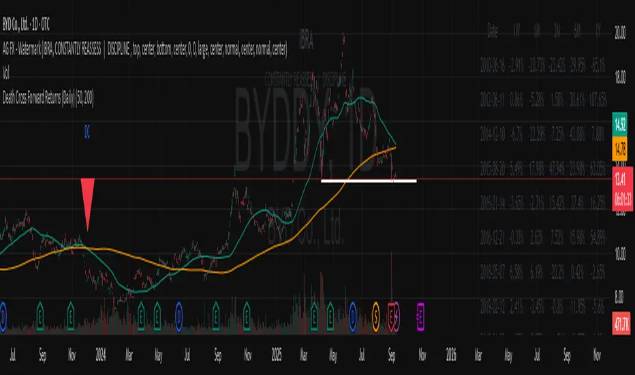Click the purple lightning bolt event icon

coord(397,316)
